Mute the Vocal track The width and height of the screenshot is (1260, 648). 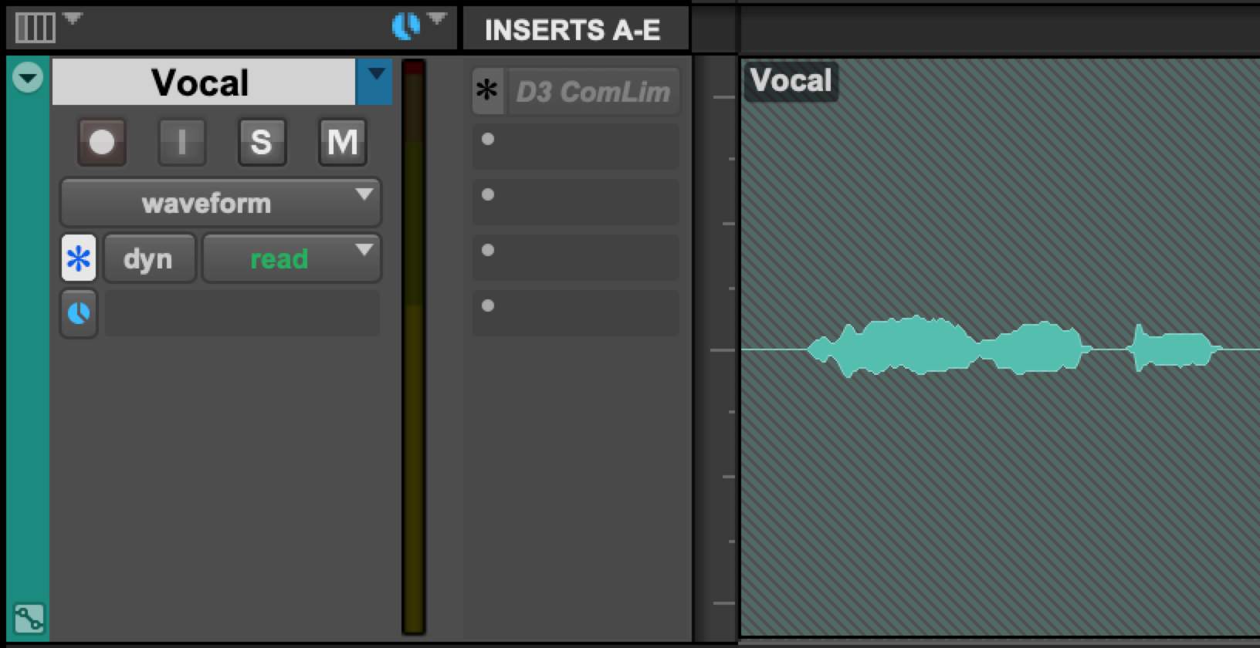(x=342, y=142)
